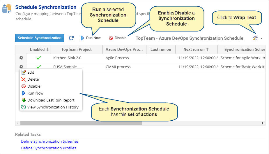Choose Disable from the context menu
The width and height of the screenshot is (269, 154).
(51, 86)
